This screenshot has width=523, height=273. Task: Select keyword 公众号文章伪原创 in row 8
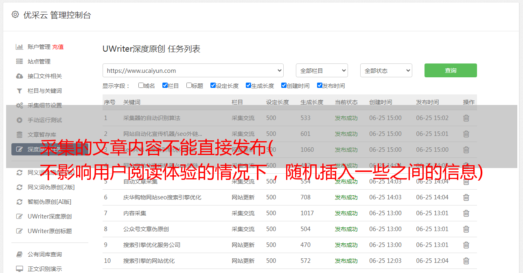[x=146, y=229]
